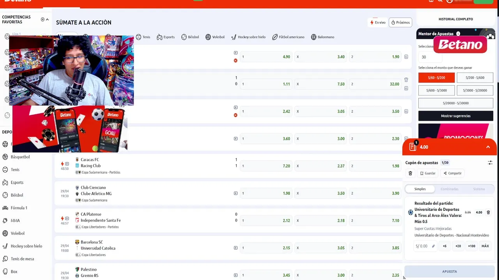
Task: Filter events by Hockey sobre hielo tab
Action: (x=248, y=37)
